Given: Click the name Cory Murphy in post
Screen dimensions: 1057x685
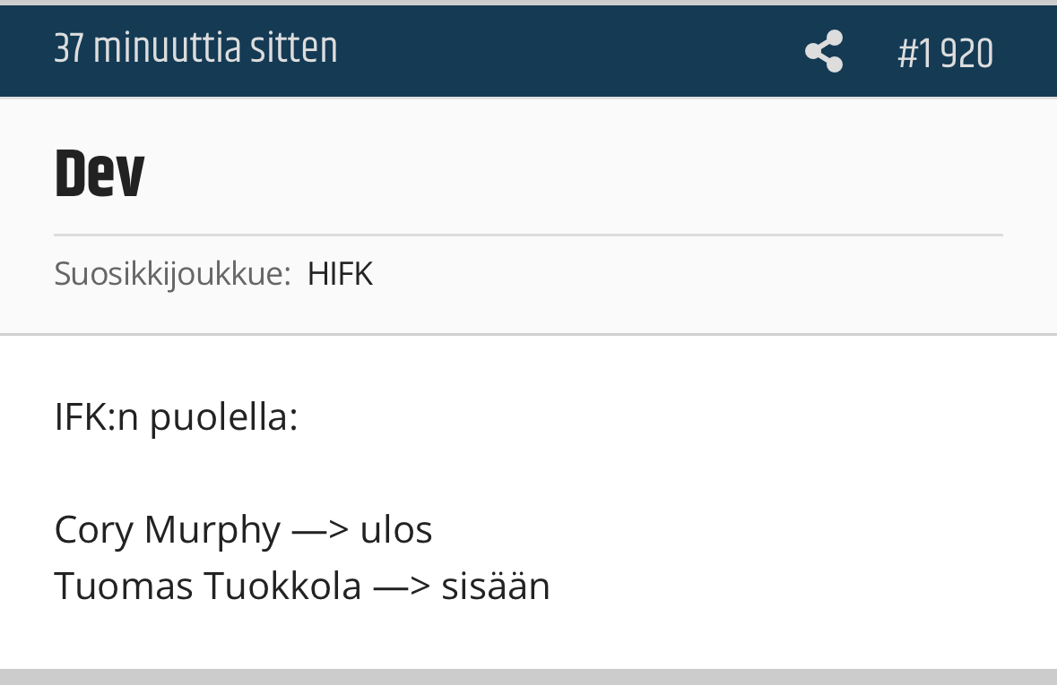Looking at the screenshot, I should pos(167,529).
